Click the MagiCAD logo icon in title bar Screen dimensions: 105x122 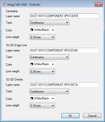(x=4, y=4)
